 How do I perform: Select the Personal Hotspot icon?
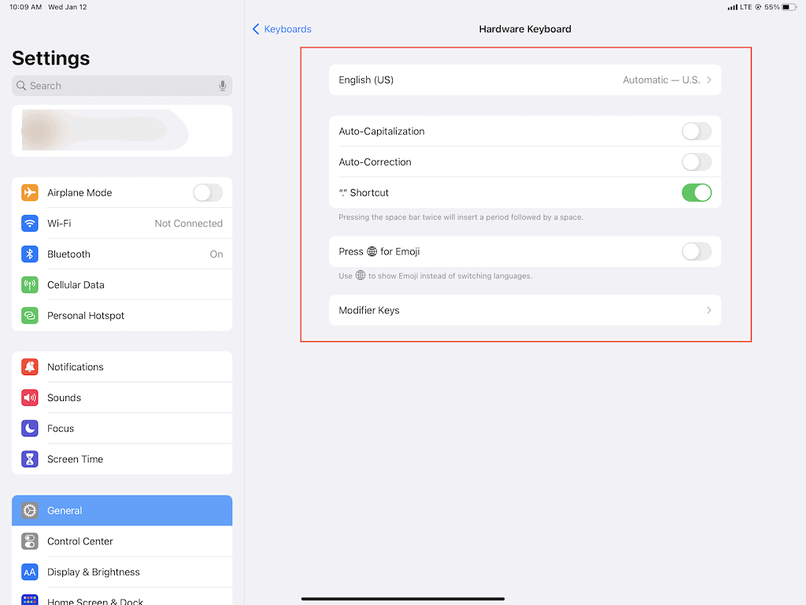[x=30, y=315]
